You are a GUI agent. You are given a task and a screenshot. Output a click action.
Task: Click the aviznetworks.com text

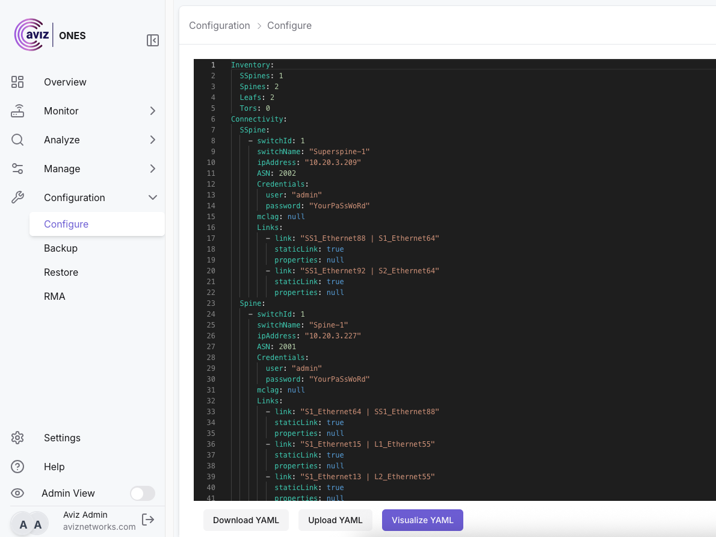pos(99,527)
